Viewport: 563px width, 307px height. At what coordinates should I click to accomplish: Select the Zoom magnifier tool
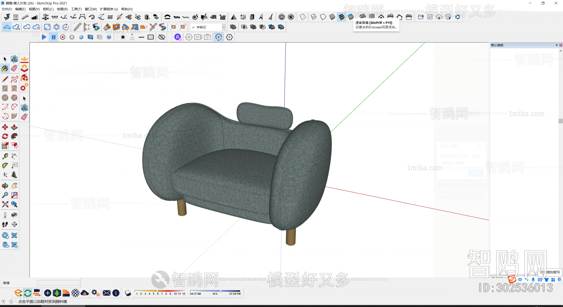[x=5, y=195]
